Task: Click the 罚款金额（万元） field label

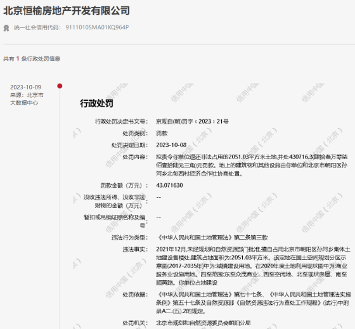Action: (124, 186)
